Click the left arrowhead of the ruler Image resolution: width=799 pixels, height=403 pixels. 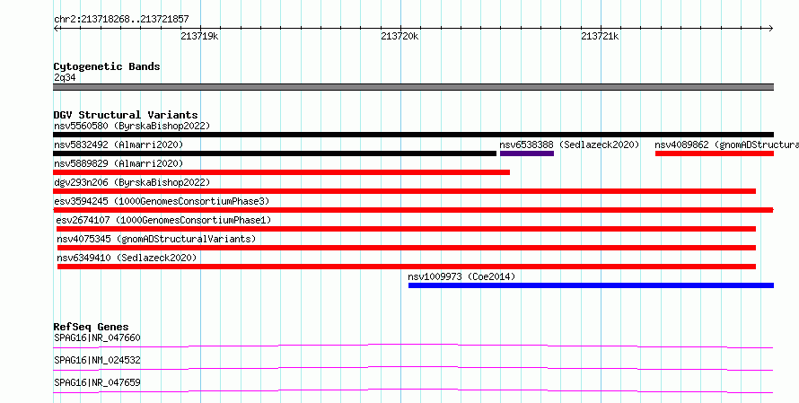(x=56, y=28)
